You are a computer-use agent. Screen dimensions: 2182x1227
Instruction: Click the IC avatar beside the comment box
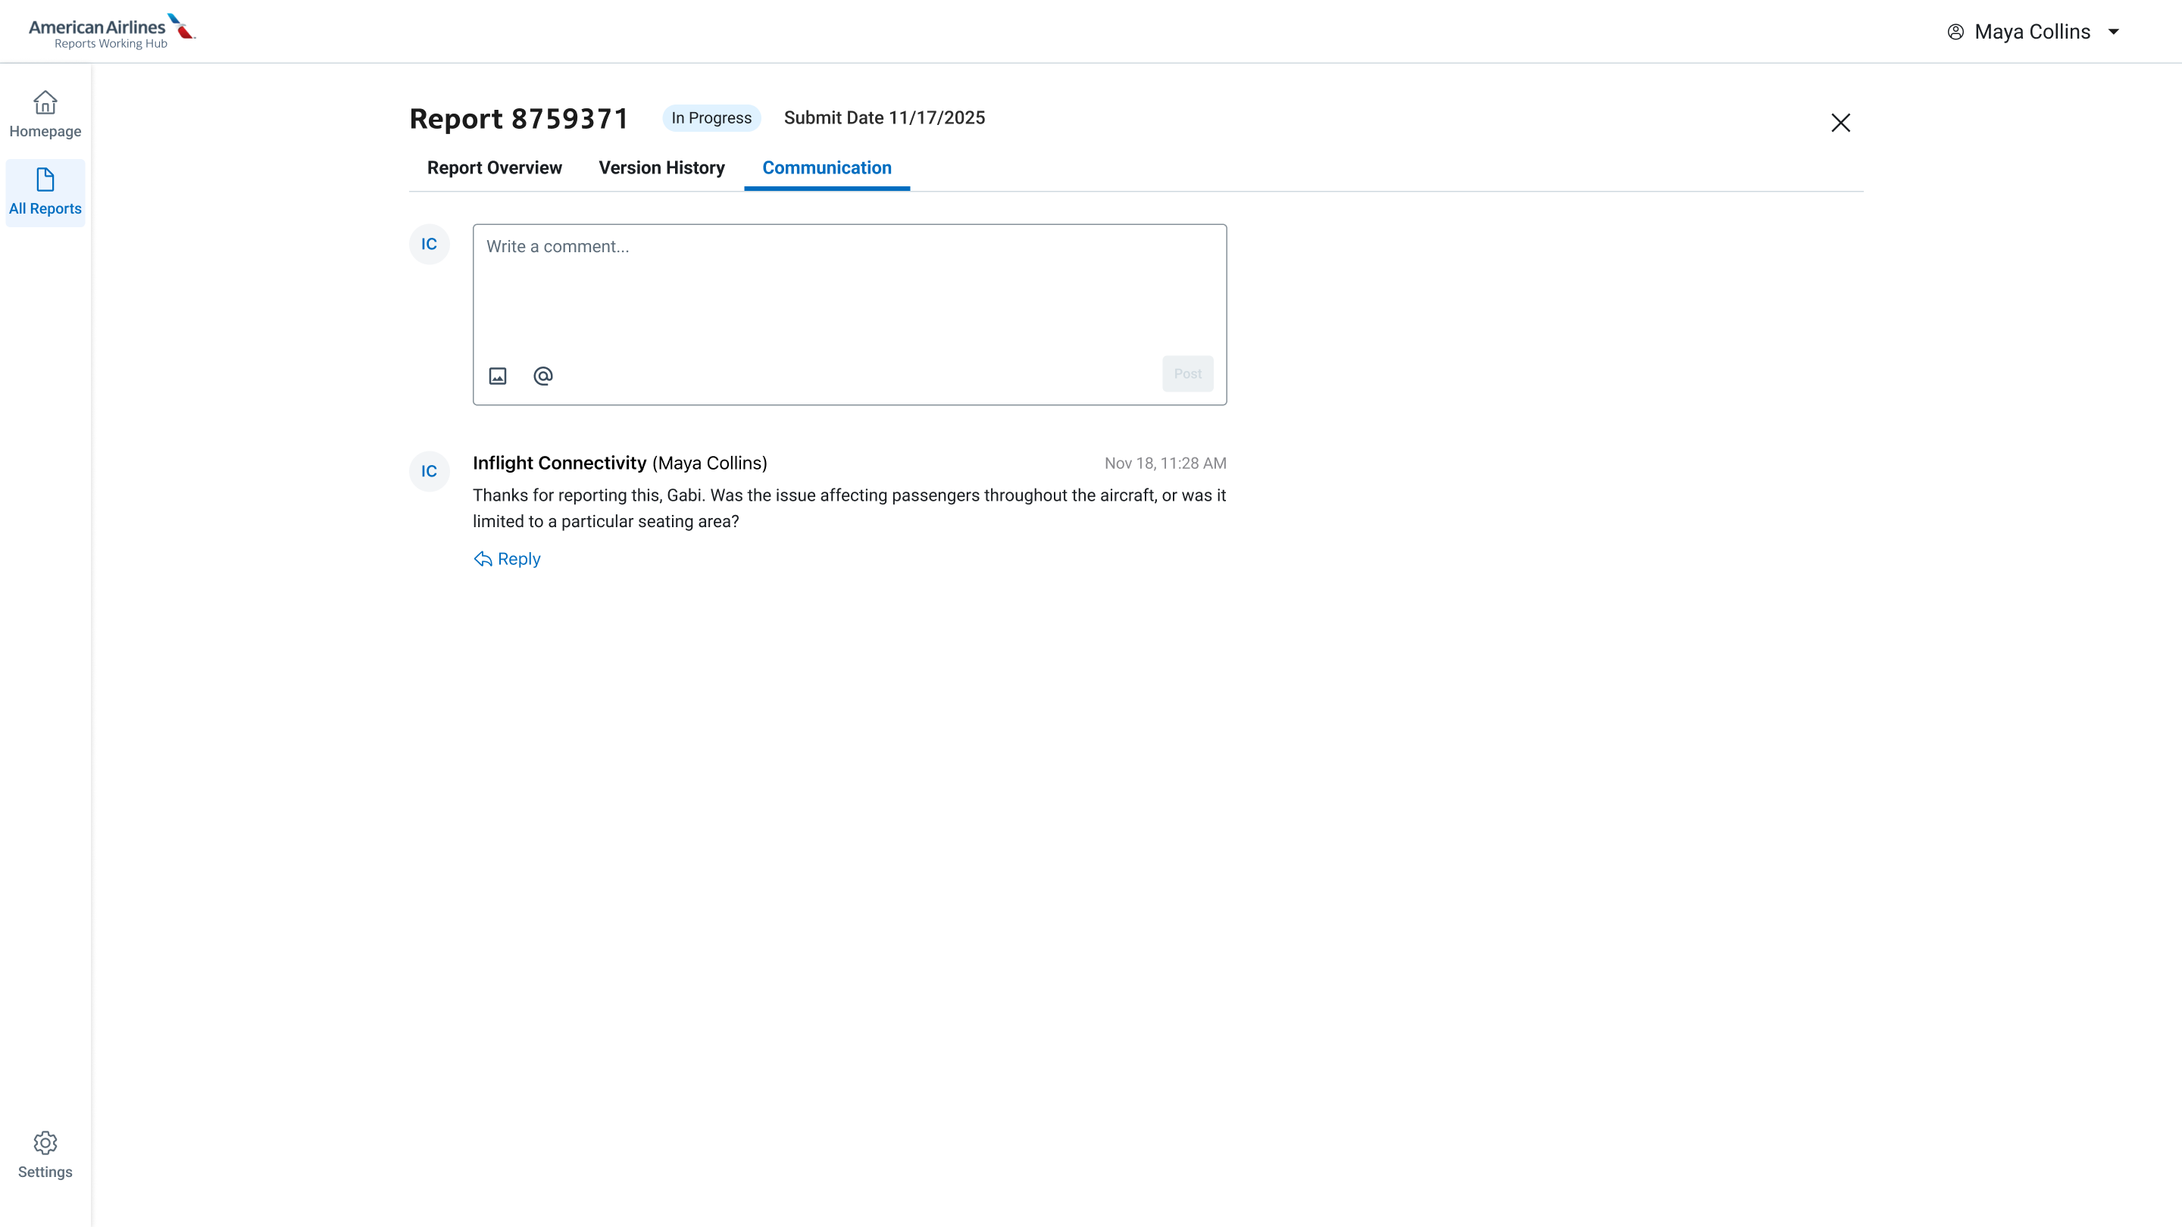click(430, 244)
